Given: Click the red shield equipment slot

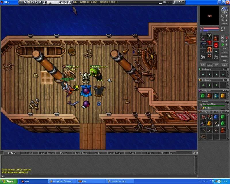Looking at the screenshot, I should pos(216,45).
